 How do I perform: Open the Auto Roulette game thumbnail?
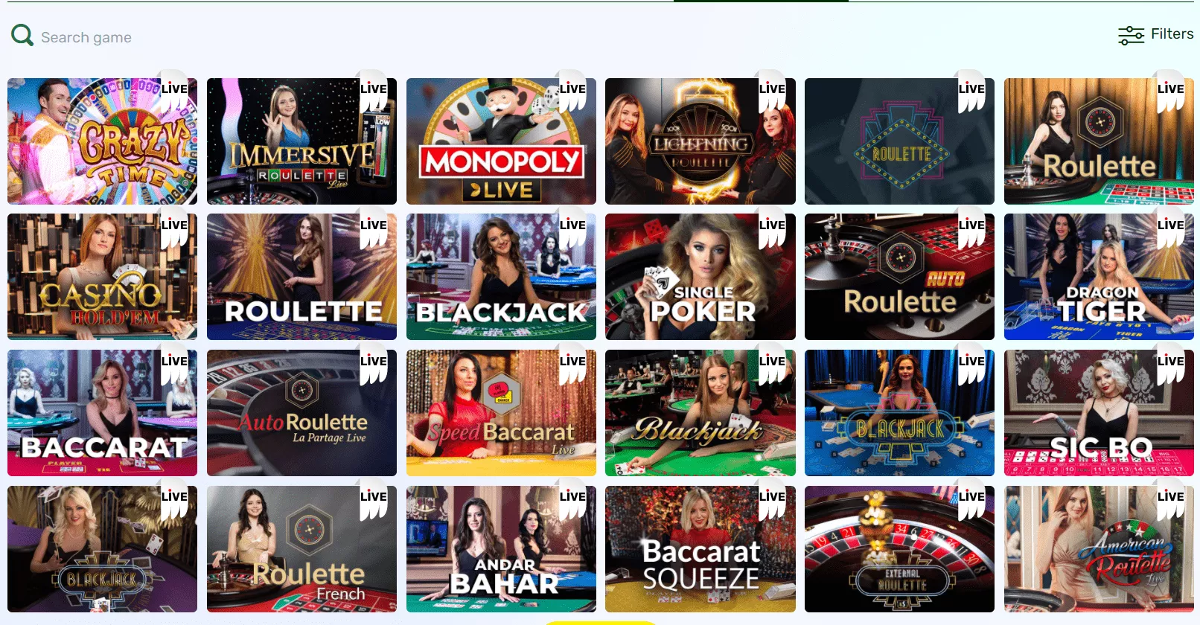[x=899, y=277]
